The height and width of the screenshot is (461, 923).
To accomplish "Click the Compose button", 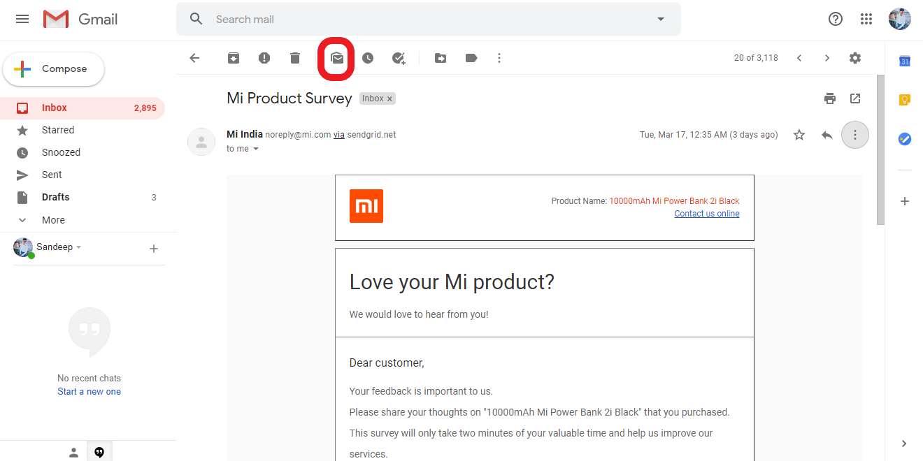I will click(x=54, y=69).
